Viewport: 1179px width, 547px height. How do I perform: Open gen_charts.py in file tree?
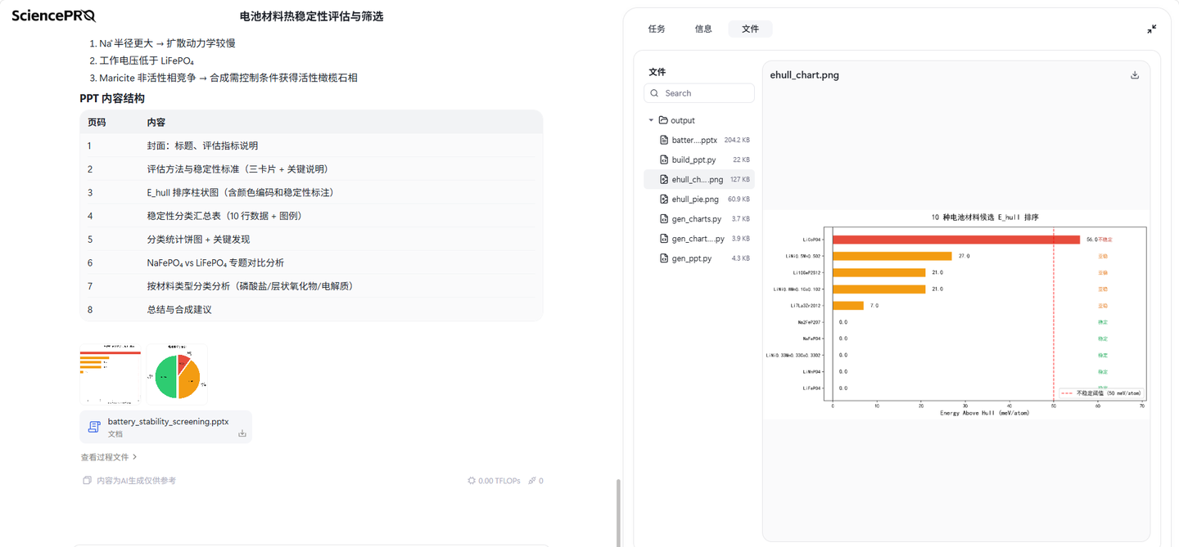(x=699, y=218)
